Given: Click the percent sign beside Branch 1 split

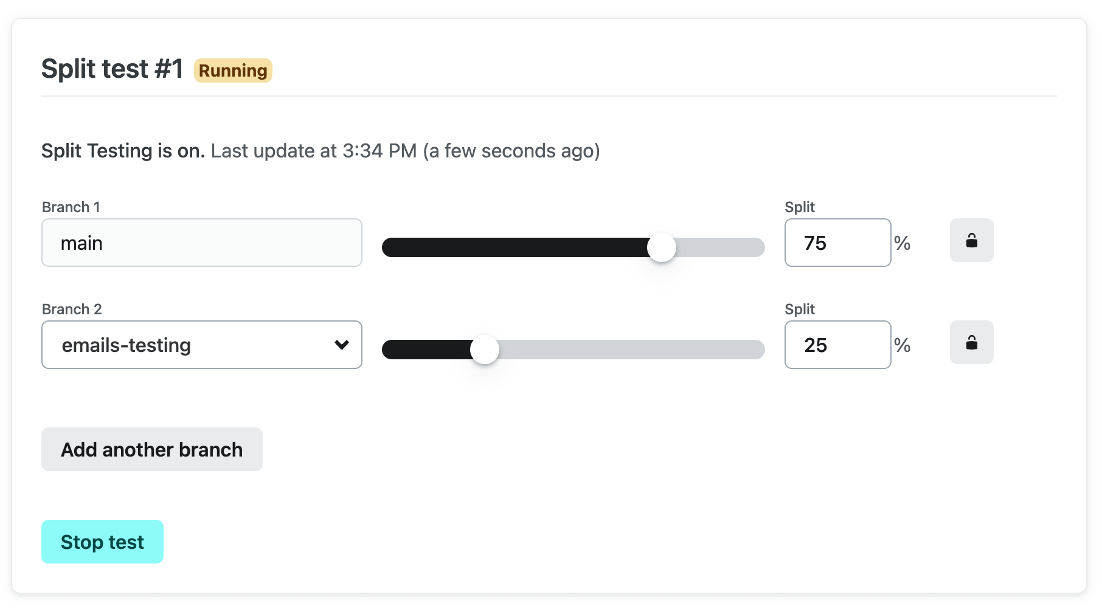Looking at the screenshot, I should pyautogui.click(x=902, y=243).
